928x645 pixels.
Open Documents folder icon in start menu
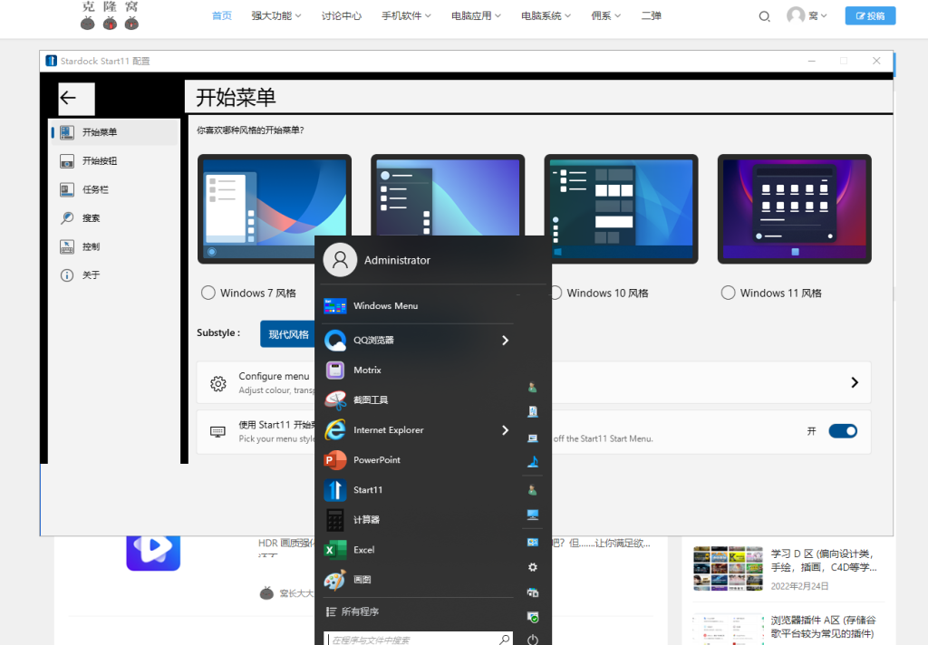click(533, 412)
